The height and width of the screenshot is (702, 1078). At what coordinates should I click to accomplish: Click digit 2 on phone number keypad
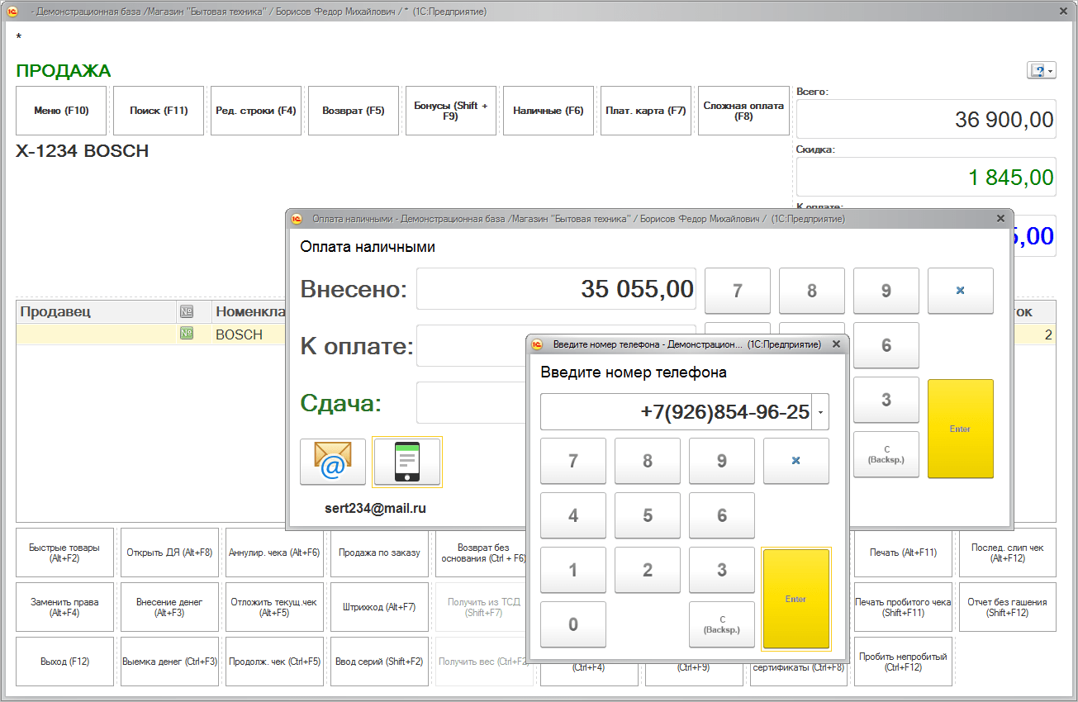pyautogui.click(x=648, y=570)
